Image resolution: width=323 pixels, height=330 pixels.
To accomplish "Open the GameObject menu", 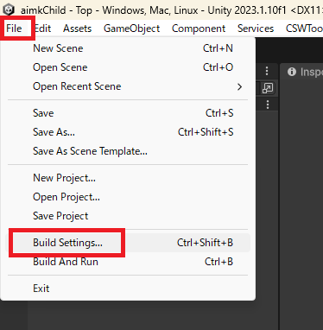I will tap(131, 29).
